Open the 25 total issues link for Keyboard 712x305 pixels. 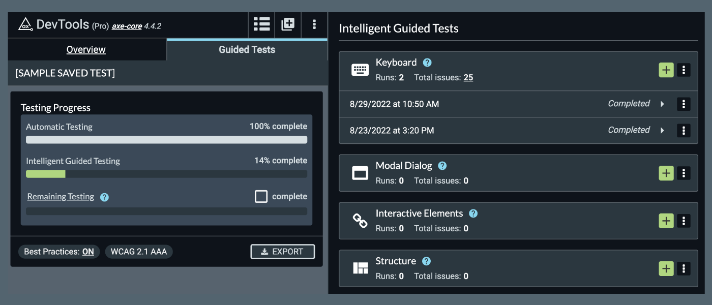[468, 77]
